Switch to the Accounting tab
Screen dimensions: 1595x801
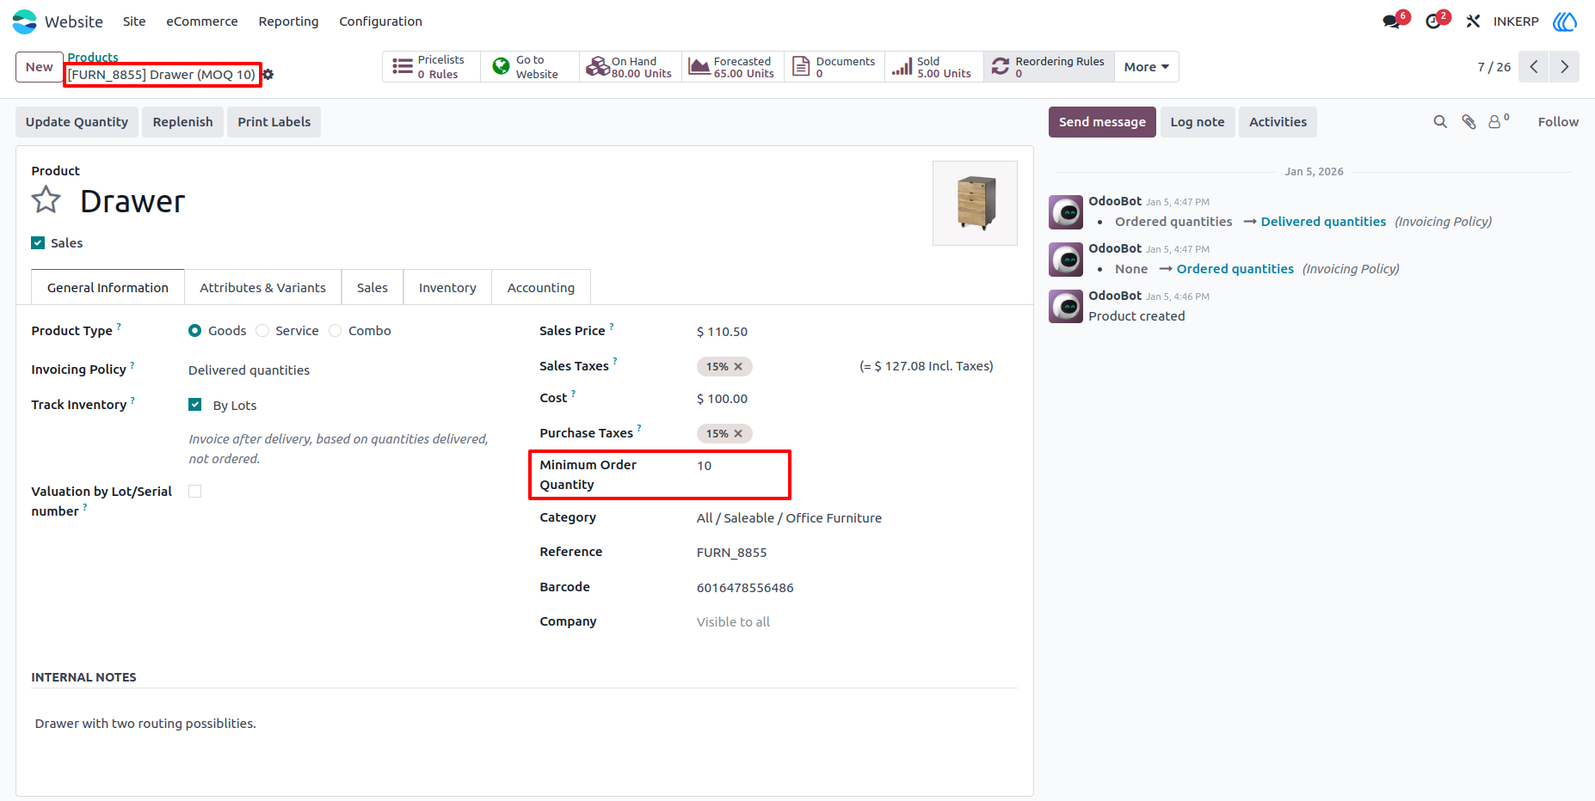pos(541,288)
